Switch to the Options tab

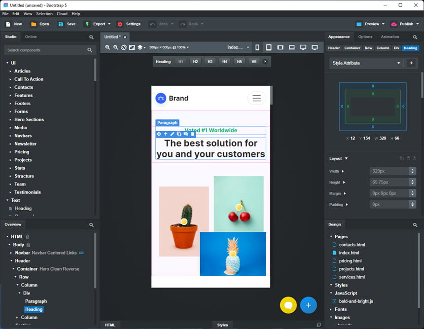pyautogui.click(x=365, y=37)
